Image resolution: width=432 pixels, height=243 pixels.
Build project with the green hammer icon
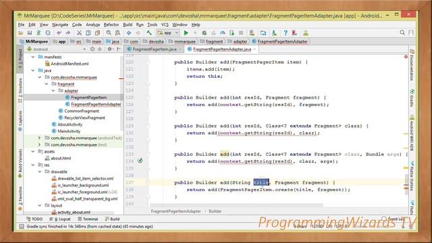coord(149,33)
